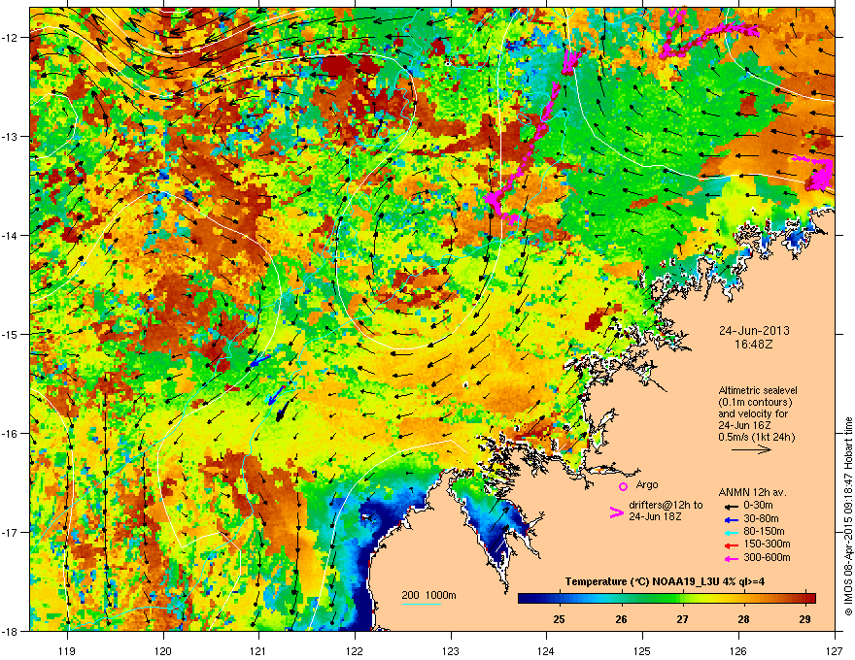
Task: Click the latitude axis label -16
Action: click(11, 434)
